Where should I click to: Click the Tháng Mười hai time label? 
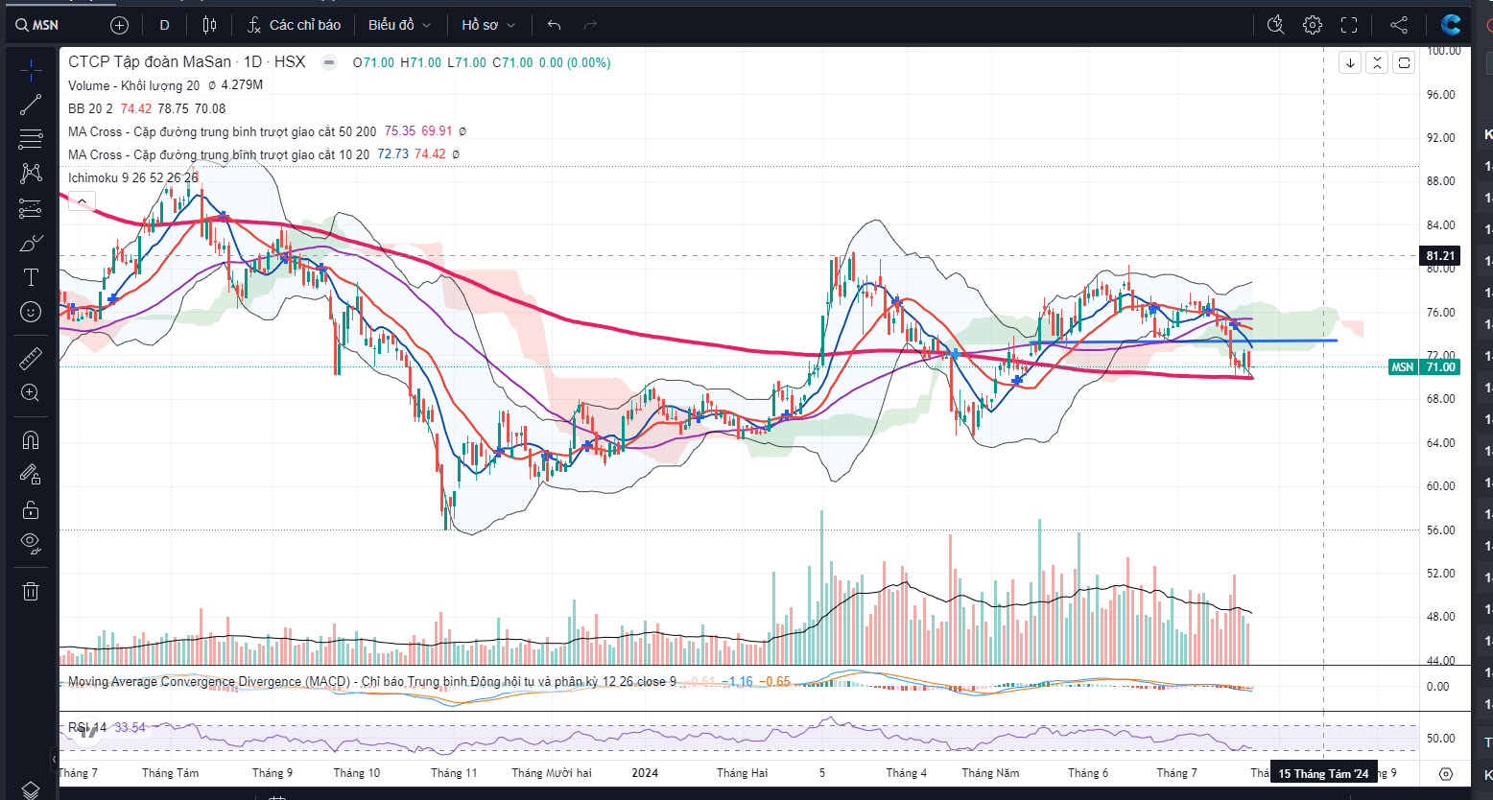tap(552, 773)
